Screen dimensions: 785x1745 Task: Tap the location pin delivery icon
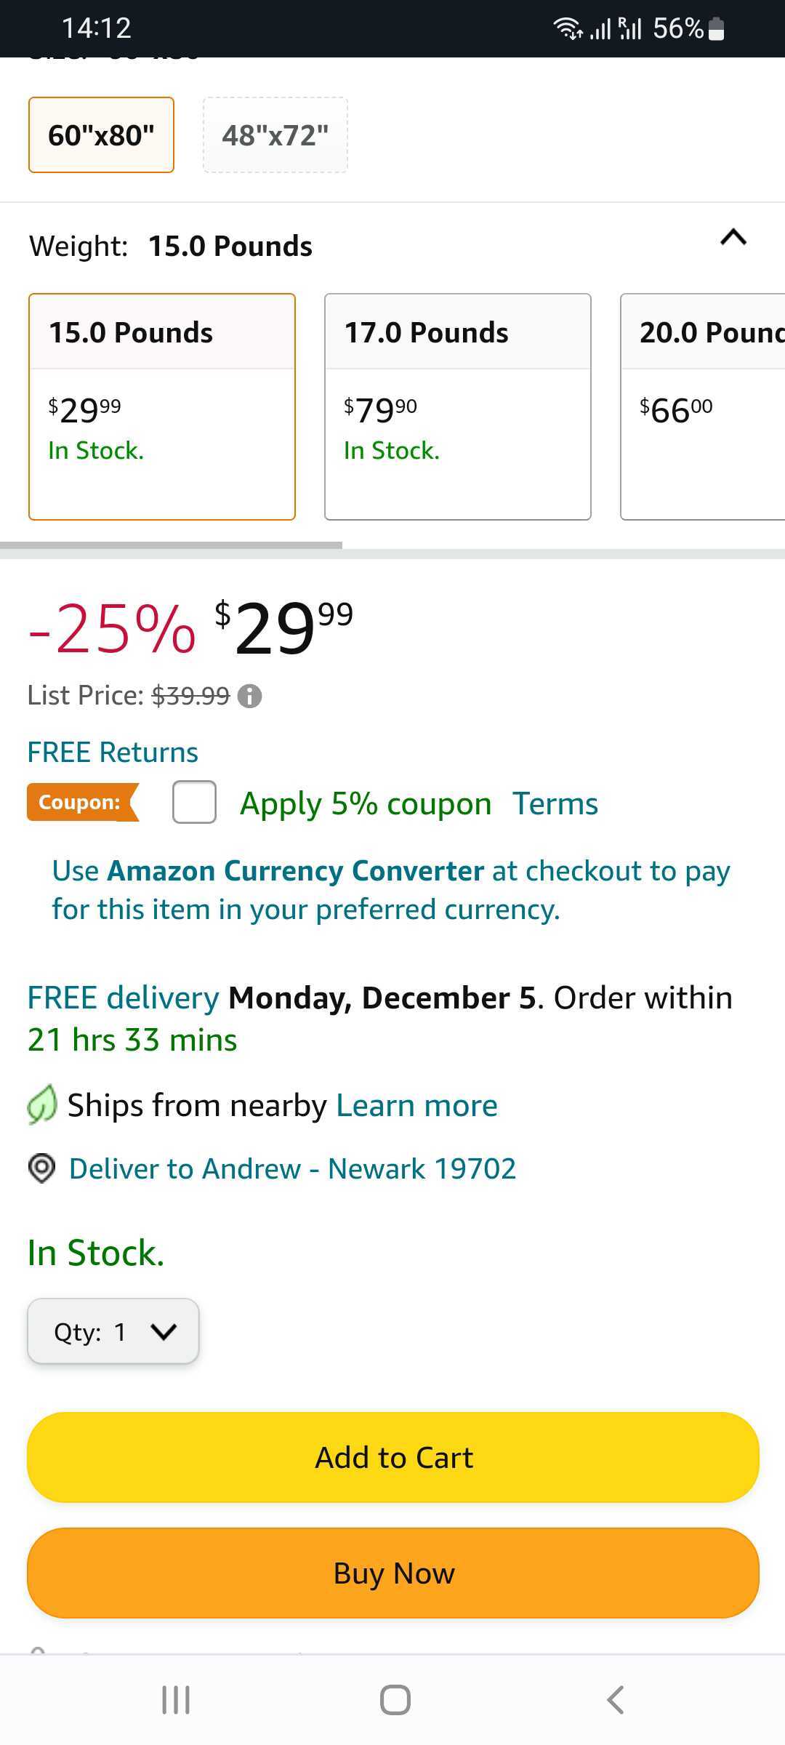click(x=41, y=1168)
